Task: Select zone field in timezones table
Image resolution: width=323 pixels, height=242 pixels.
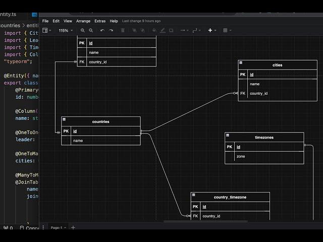Action: [x=264, y=156]
